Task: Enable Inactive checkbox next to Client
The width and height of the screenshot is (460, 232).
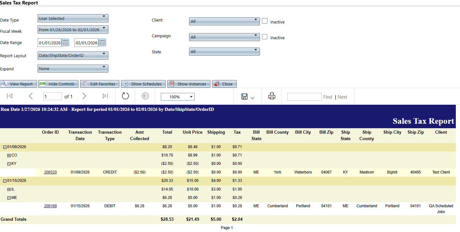Action: click(265, 21)
